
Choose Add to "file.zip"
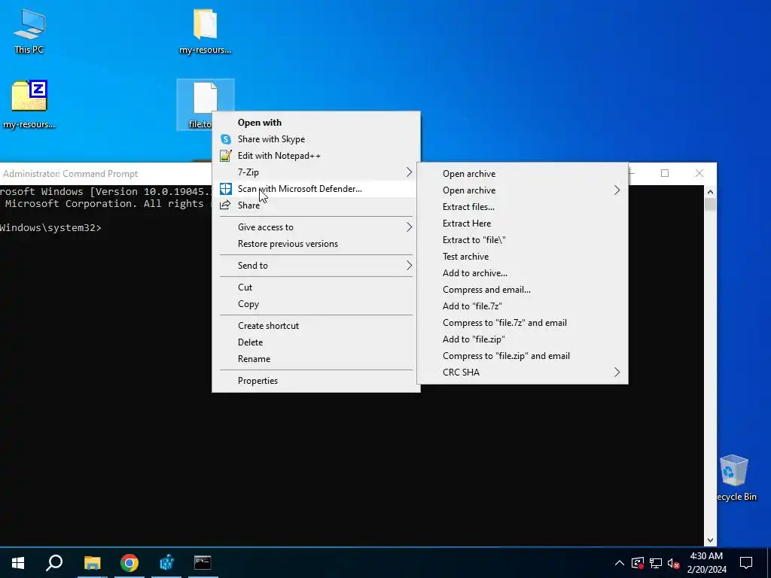[x=523, y=339]
